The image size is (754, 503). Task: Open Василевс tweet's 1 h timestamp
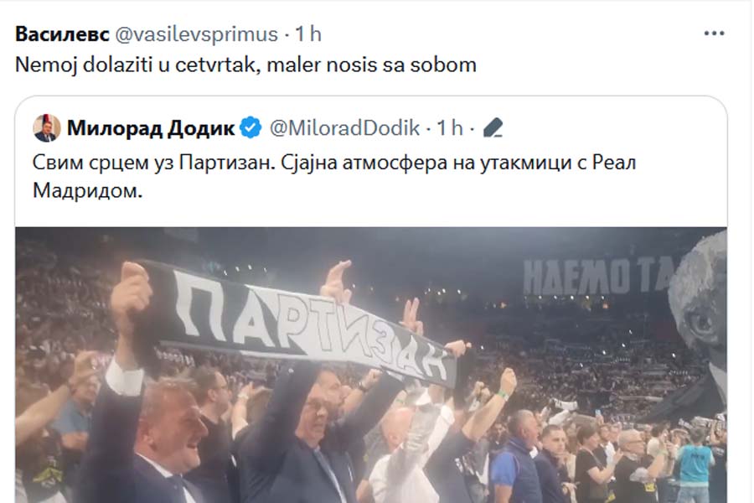pos(308,34)
